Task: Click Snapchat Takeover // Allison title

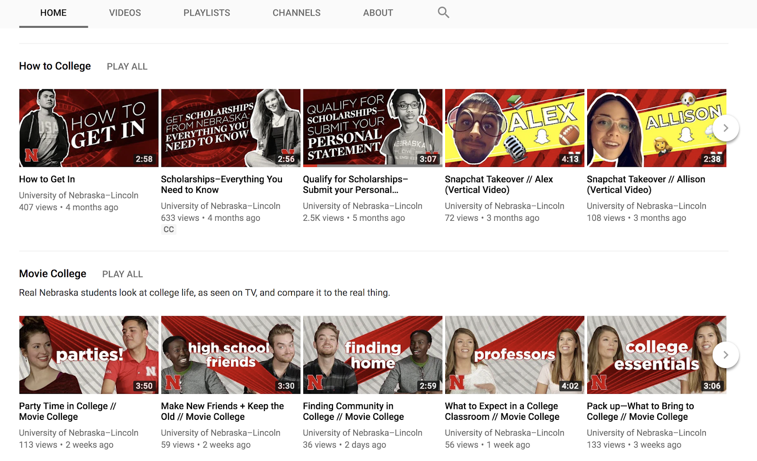Action: click(x=646, y=184)
